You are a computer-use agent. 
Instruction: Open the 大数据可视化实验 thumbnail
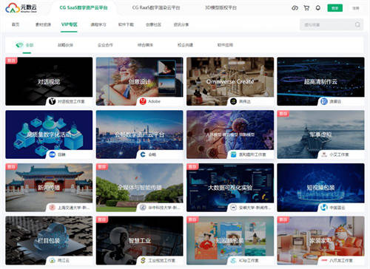(230, 188)
